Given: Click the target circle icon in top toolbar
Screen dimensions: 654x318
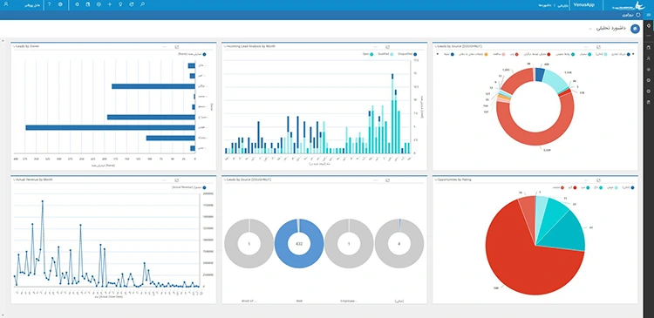Looking at the screenshot, I should pos(99,4).
